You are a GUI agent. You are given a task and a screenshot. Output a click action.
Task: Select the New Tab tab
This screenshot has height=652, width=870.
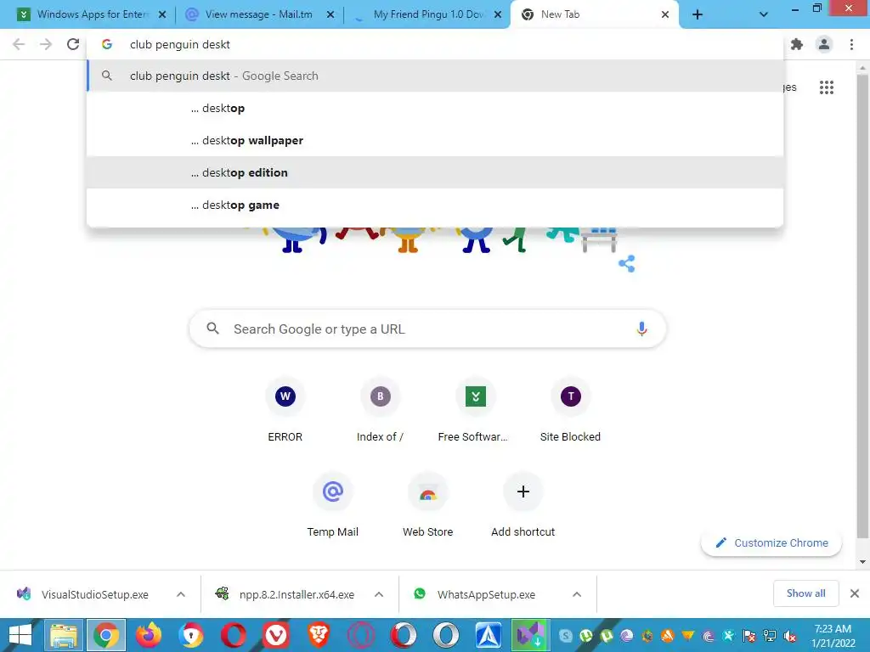pos(594,14)
